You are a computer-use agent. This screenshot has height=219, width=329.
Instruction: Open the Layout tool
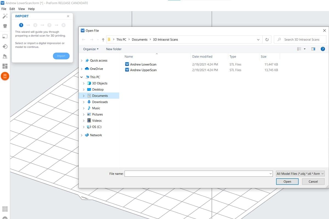[x=5, y=66]
